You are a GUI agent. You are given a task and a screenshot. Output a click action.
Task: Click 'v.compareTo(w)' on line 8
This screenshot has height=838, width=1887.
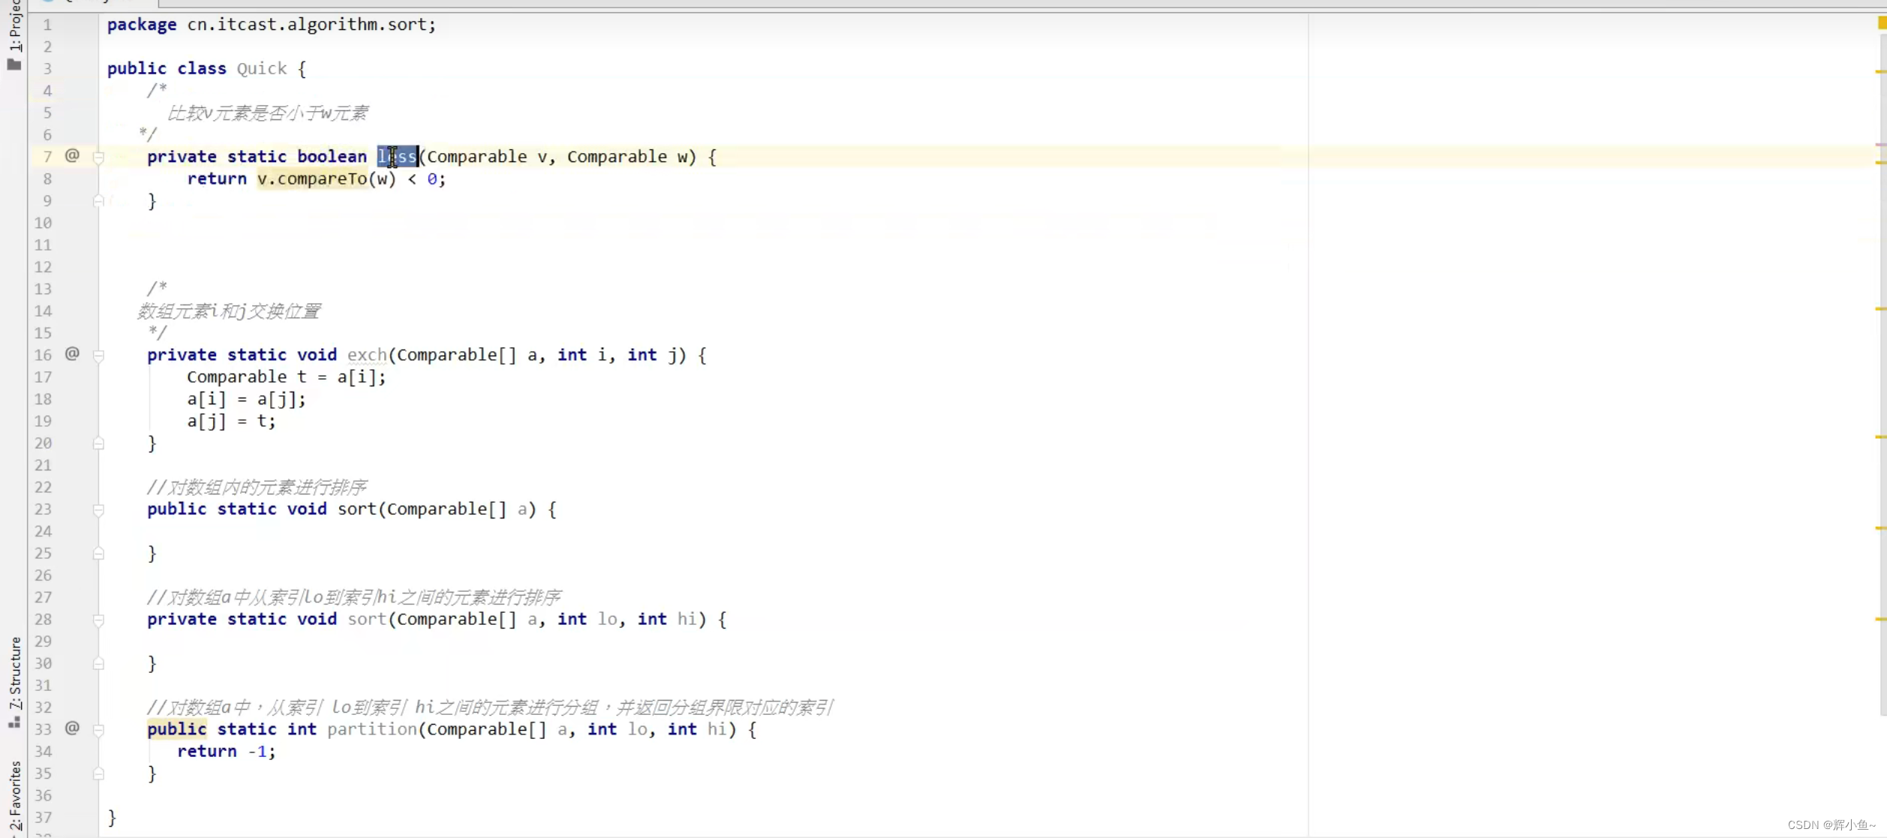coord(326,179)
